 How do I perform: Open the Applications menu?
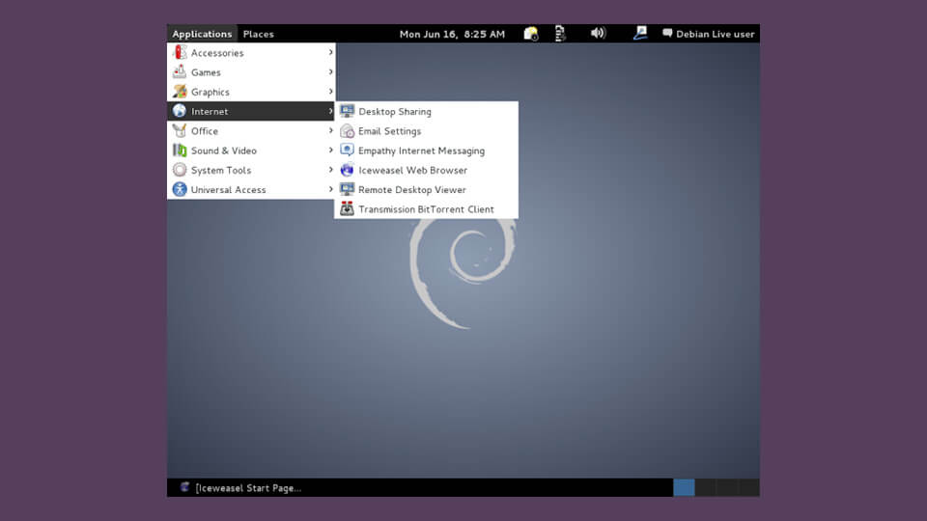[202, 34]
